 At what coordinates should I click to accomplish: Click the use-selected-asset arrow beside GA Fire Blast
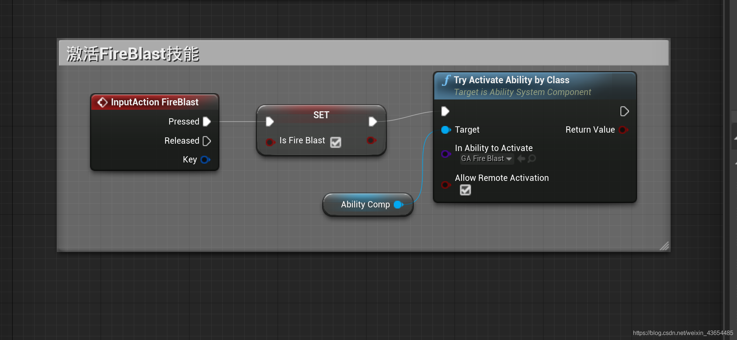click(x=521, y=158)
